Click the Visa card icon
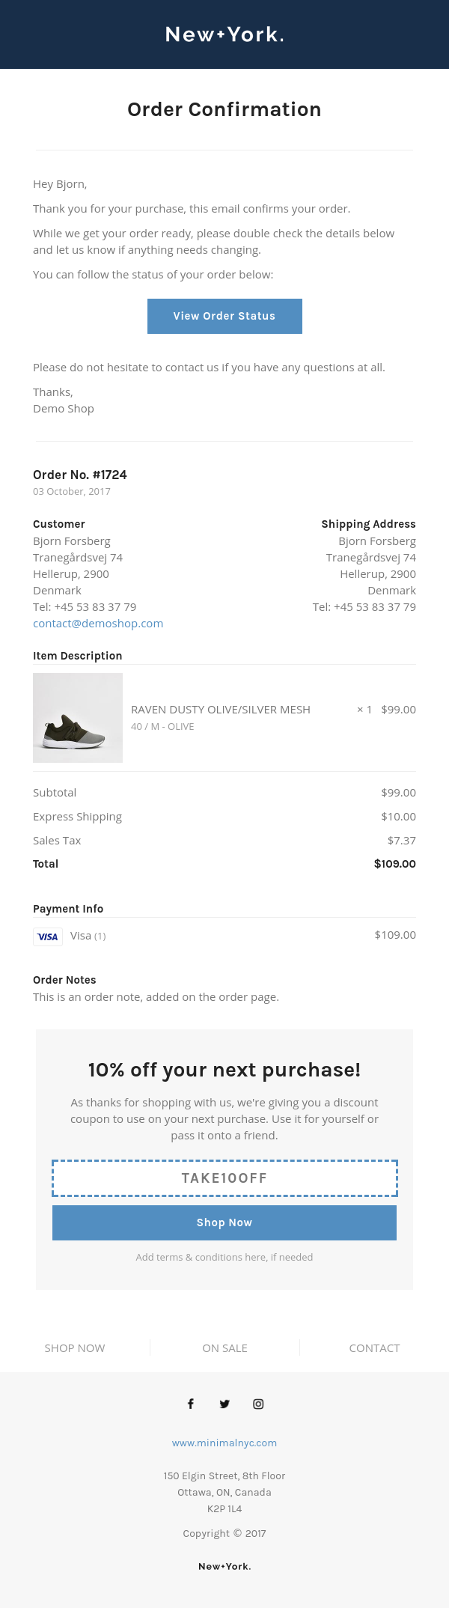The height and width of the screenshot is (1608, 449). (48, 937)
